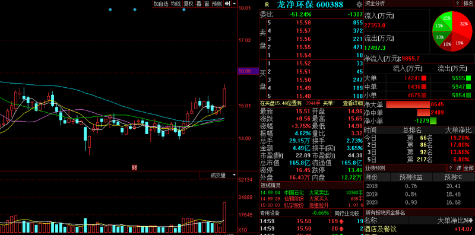Click the 财 marker on the K-line chart

(134, 167)
